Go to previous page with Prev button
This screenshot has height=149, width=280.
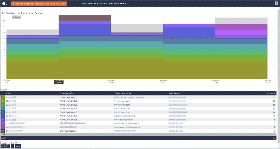(x=4, y=146)
